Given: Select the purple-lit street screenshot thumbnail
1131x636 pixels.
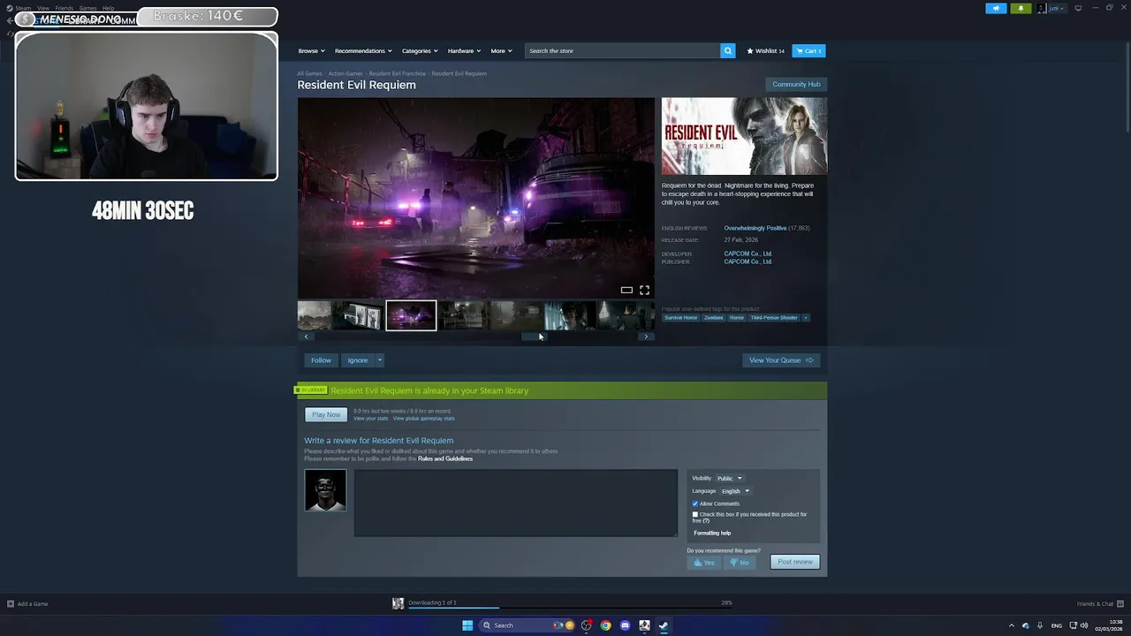Looking at the screenshot, I should [x=411, y=315].
